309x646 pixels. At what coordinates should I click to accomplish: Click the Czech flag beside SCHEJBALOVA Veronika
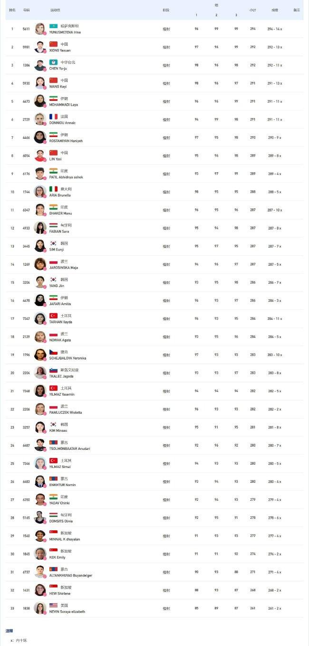tap(53, 352)
